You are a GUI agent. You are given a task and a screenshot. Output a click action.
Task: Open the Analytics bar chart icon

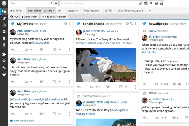[4, 25]
